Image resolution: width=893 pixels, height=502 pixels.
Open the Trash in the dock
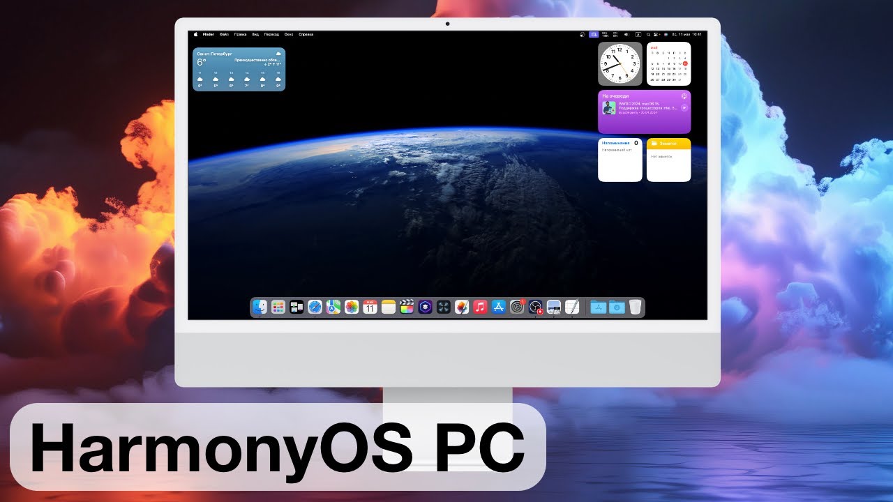(635, 307)
